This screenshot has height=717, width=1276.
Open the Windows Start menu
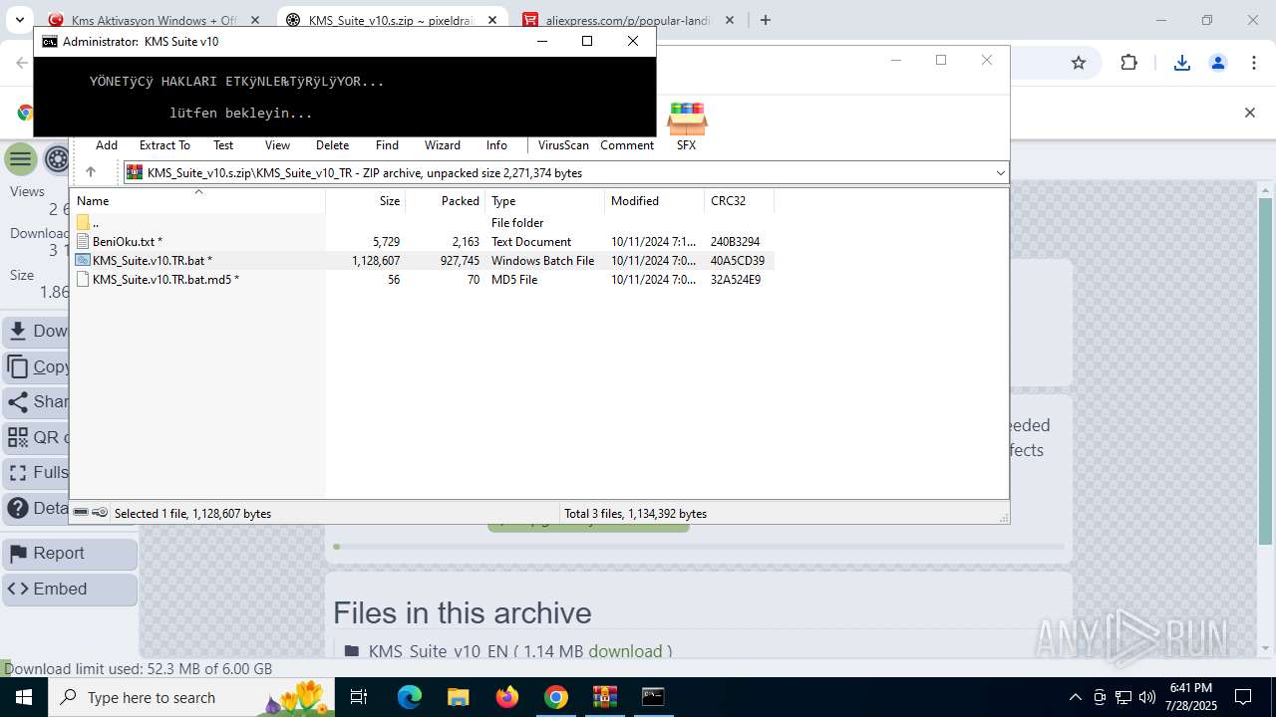(x=23, y=697)
